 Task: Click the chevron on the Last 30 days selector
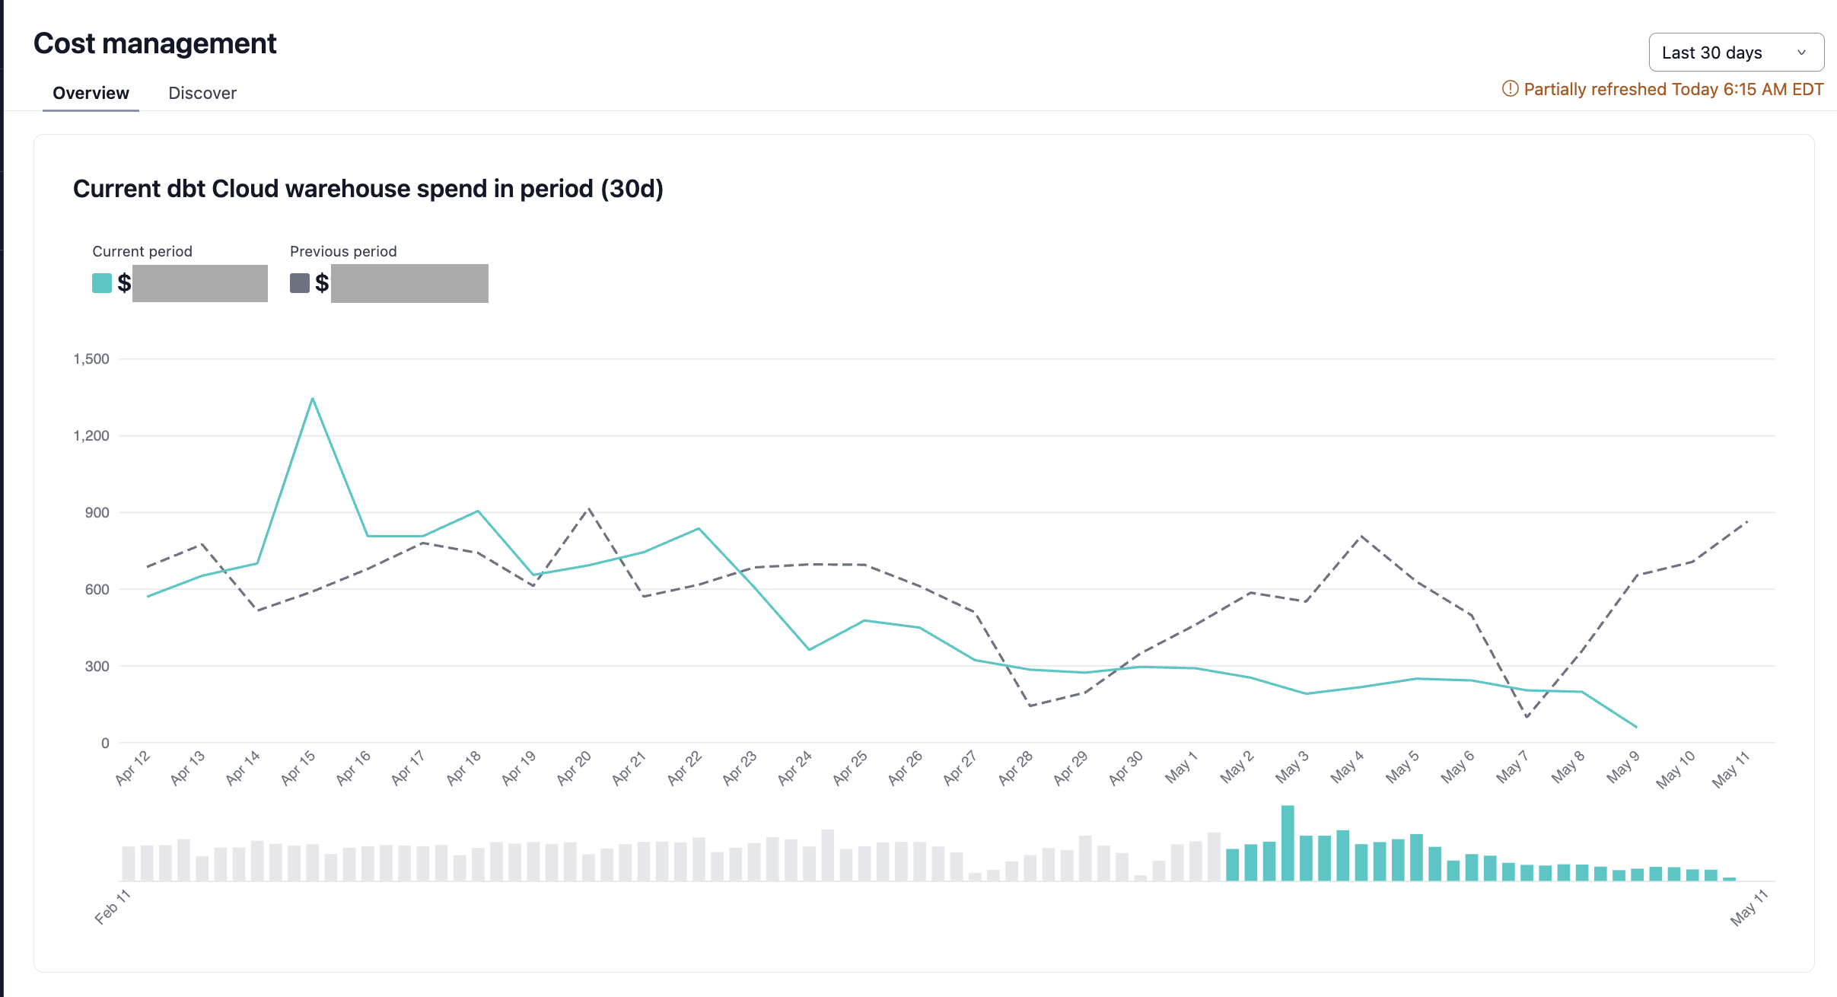pos(1802,52)
